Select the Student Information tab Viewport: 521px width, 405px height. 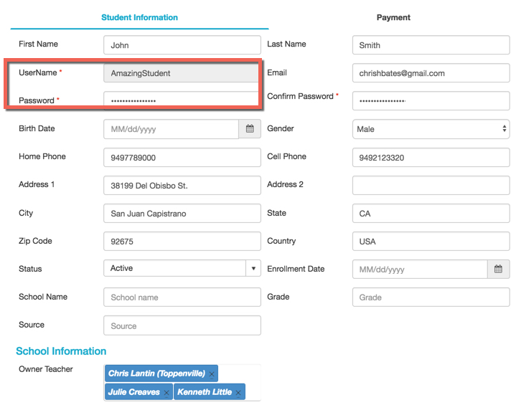(x=139, y=17)
